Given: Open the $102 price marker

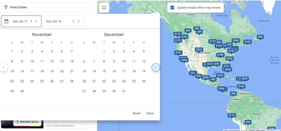Looking at the screenshot, I should [x=248, y=42].
